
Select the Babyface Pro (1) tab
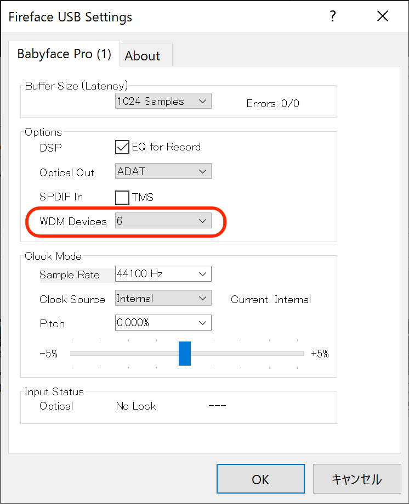64,54
